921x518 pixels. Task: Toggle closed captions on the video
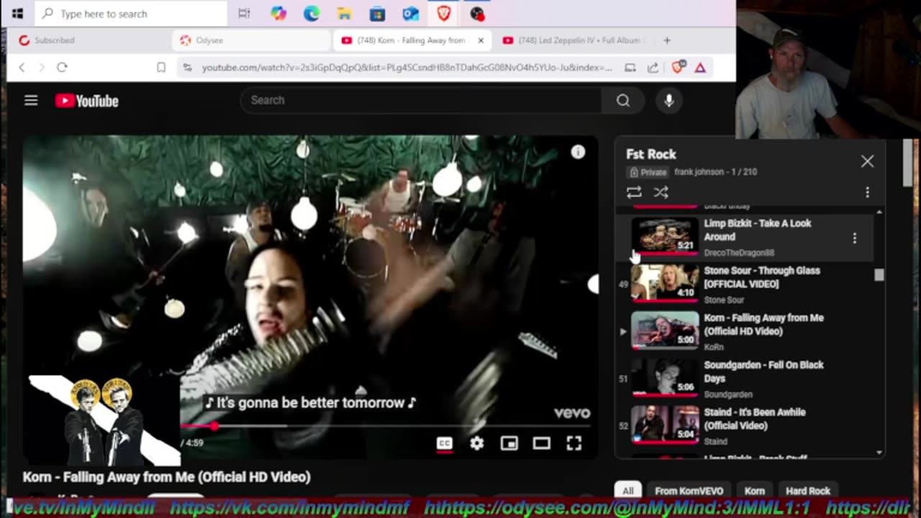(445, 443)
